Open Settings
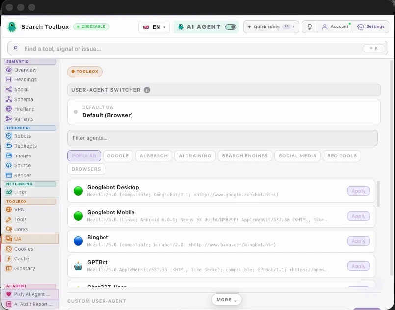Viewport: 395px width, 310px height. click(371, 26)
